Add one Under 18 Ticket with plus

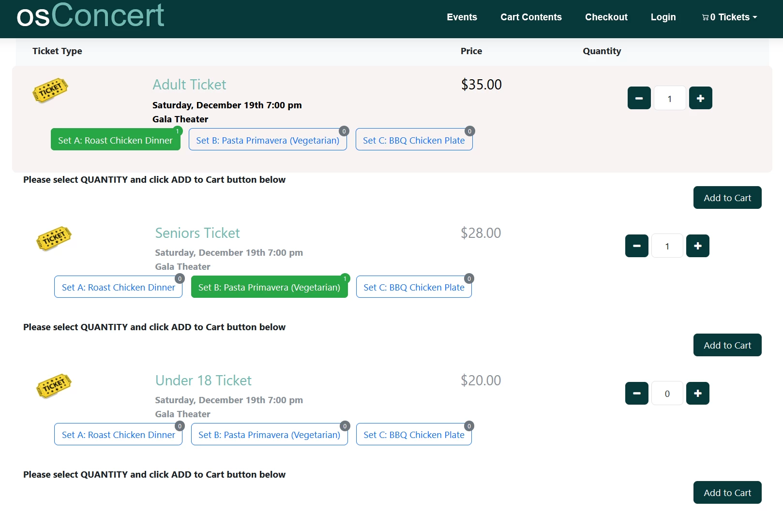click(697, 394)
